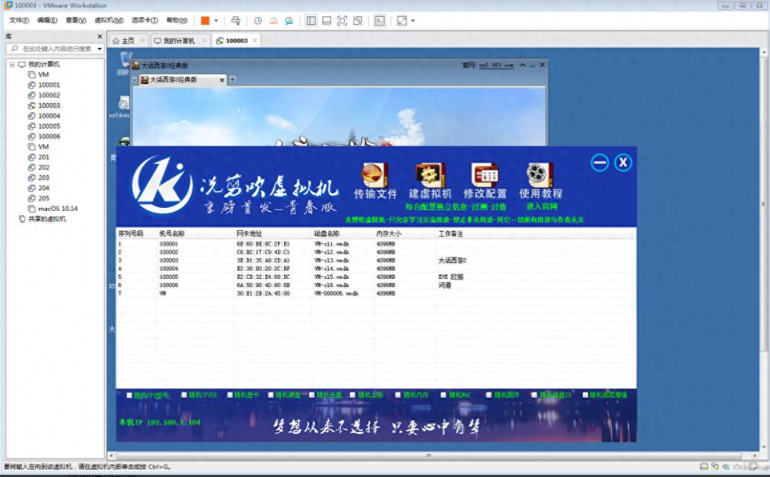Select 100001 in the library tree
Screen dimensions: 770x477
pyautogui.click(x=49, y=85)
